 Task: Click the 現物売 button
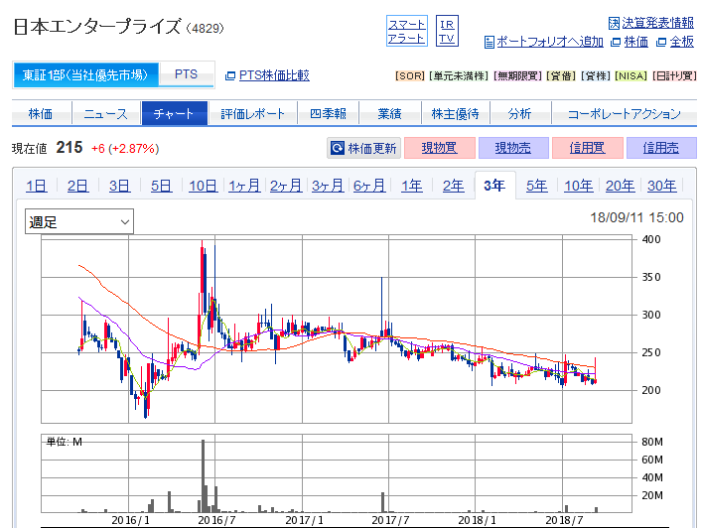(512, 148)
